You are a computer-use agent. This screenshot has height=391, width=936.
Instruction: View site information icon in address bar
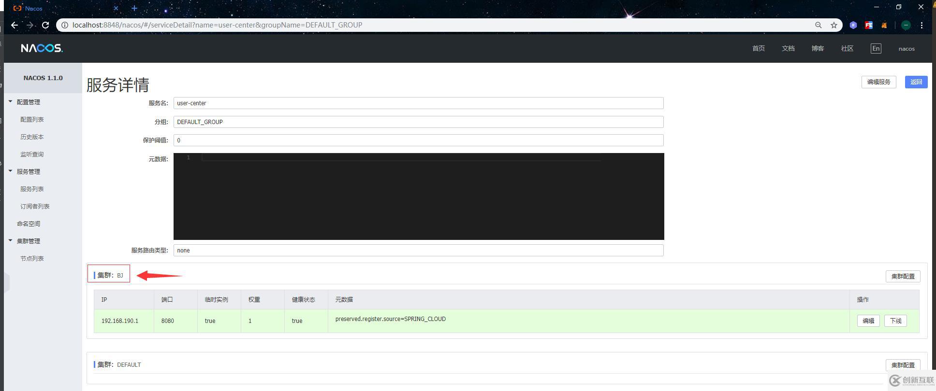64,25
